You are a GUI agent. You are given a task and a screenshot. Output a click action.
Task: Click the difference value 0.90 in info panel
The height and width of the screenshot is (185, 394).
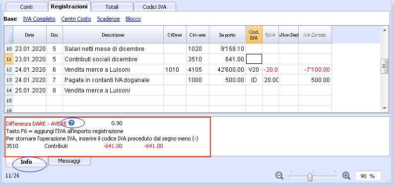tap(117, 123)
